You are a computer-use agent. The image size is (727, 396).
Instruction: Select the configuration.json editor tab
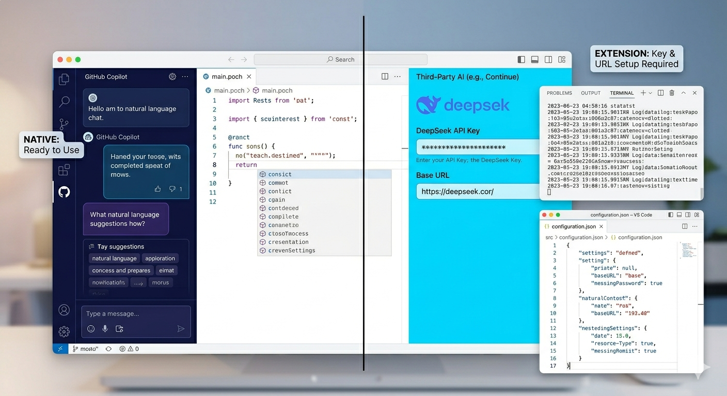(x=574, y=226)
